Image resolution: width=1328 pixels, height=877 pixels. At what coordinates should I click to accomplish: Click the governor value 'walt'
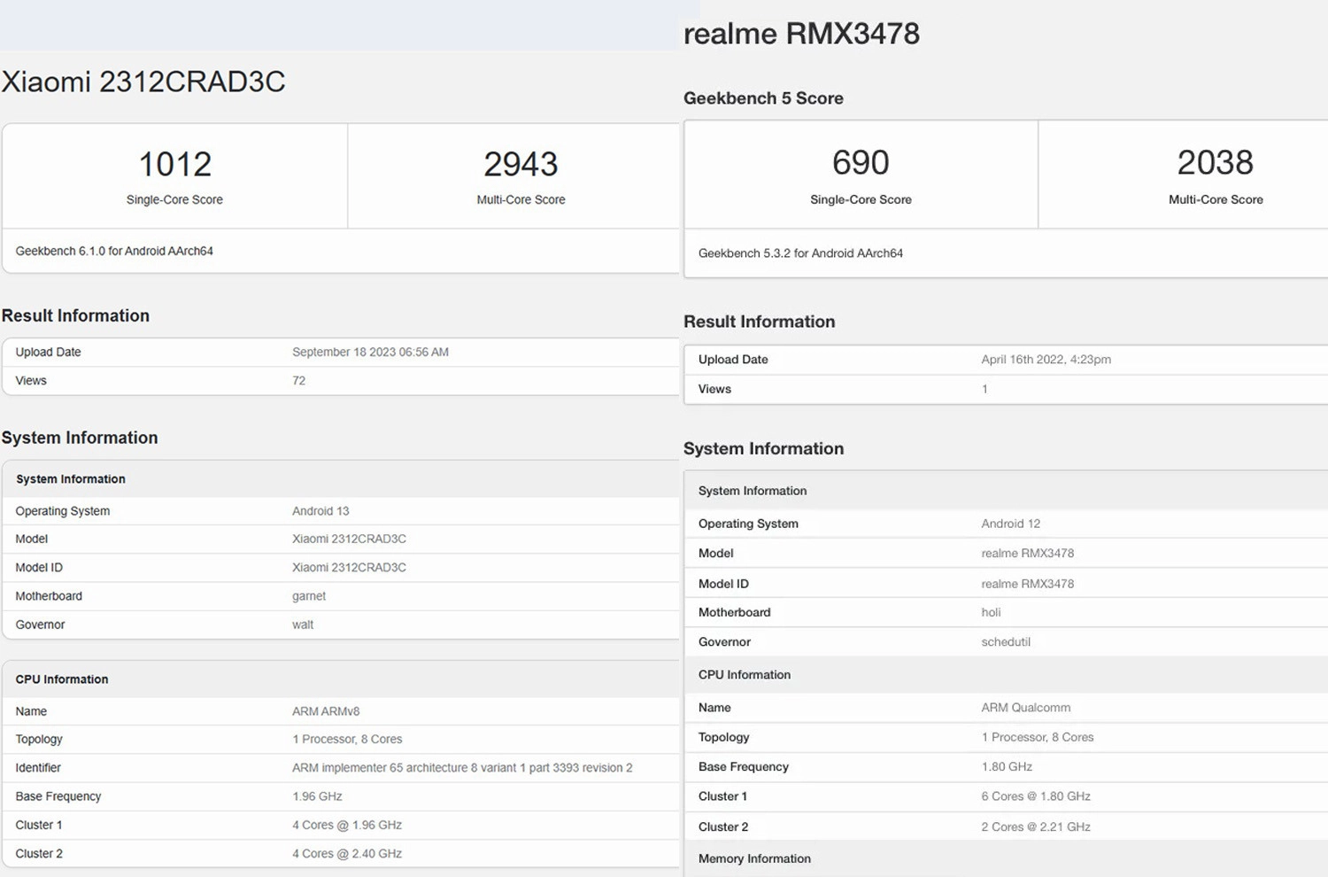[x=303, y=625]
